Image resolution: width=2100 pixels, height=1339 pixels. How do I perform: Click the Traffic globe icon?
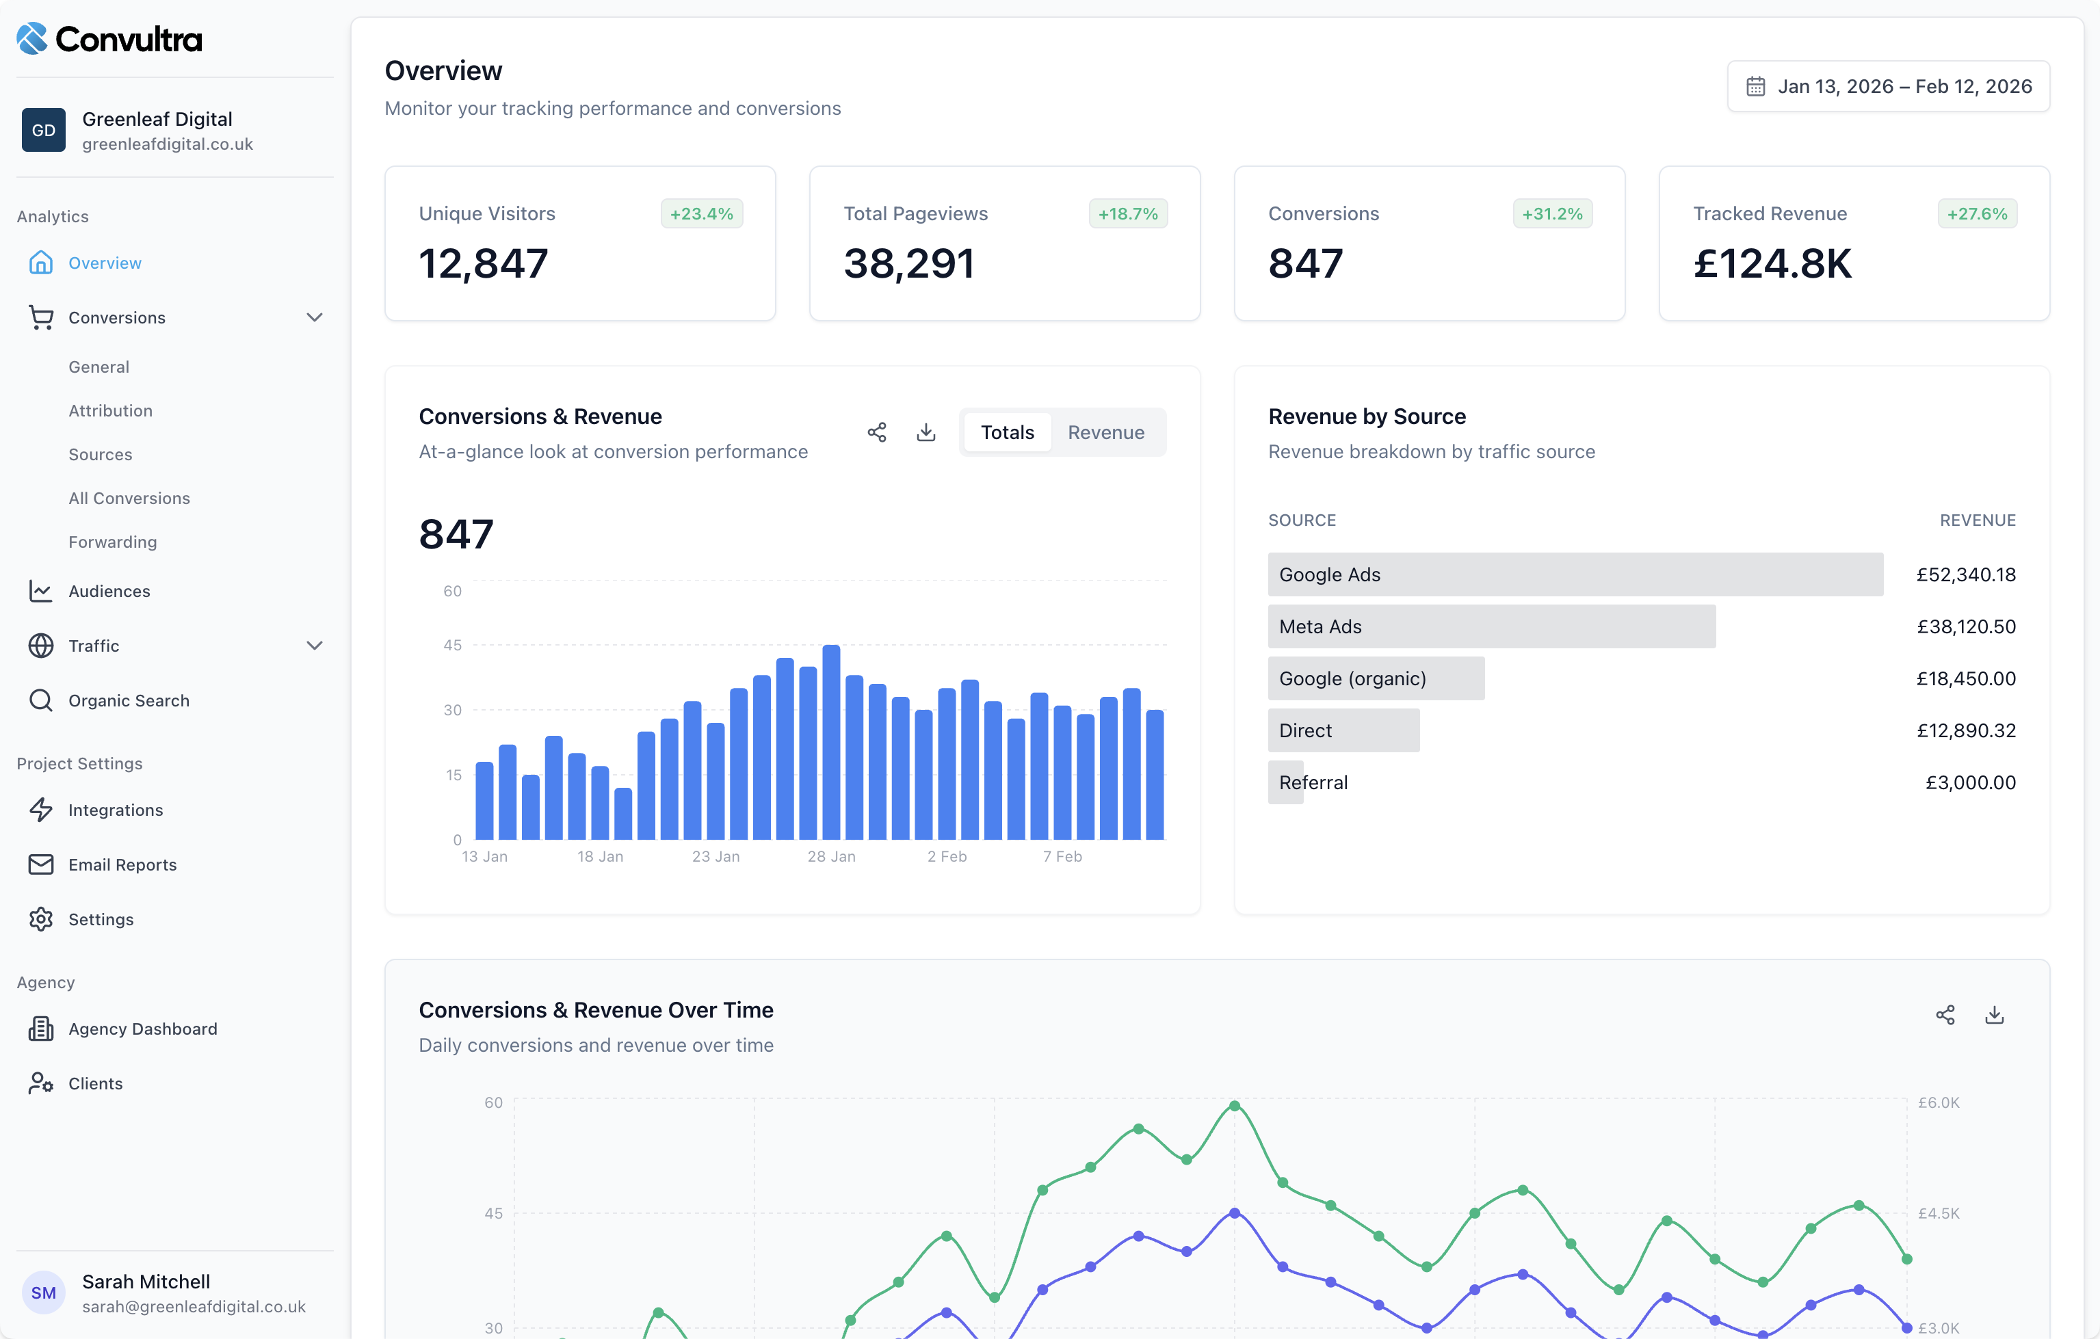41,645
